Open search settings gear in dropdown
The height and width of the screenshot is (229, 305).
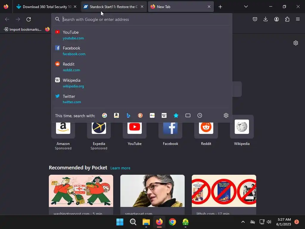point(226,115)
